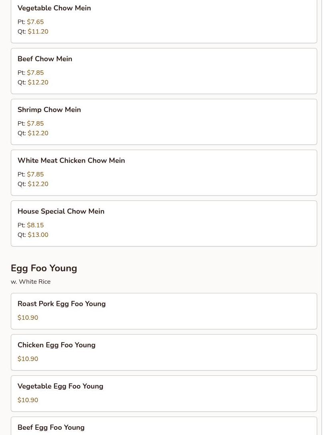The width and height of the screenshot is (330, 435).
Task: Click House Special pint price $8.15
Action: point(35,225)
